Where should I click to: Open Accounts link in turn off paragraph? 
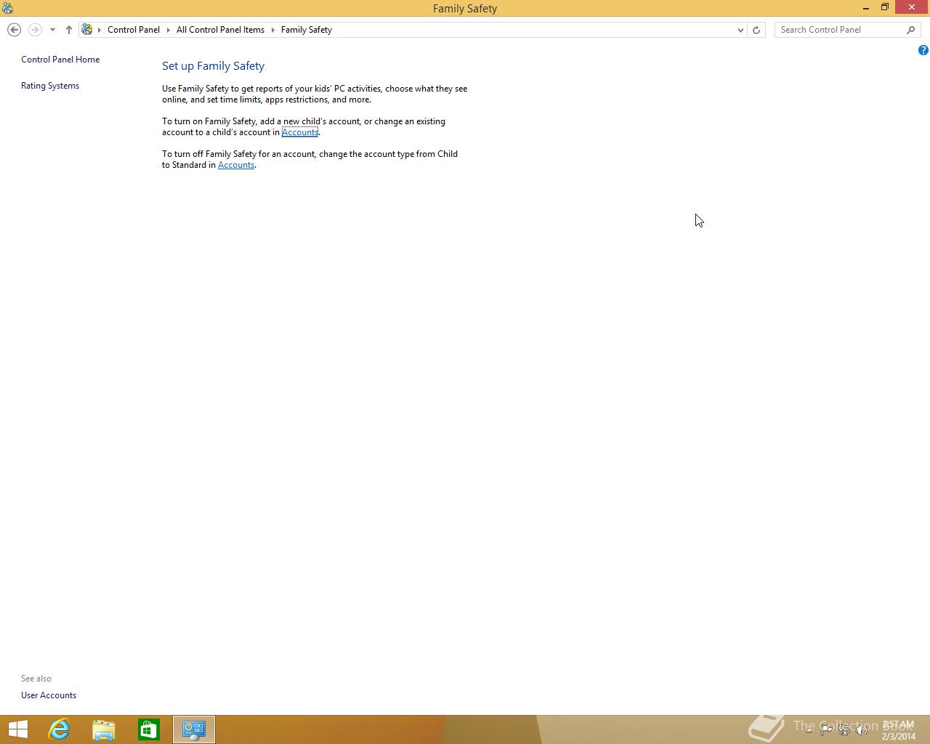(236, 165)
